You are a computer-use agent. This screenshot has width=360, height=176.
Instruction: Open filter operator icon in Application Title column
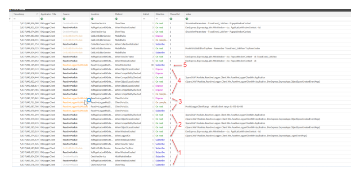tap(42, 19)
